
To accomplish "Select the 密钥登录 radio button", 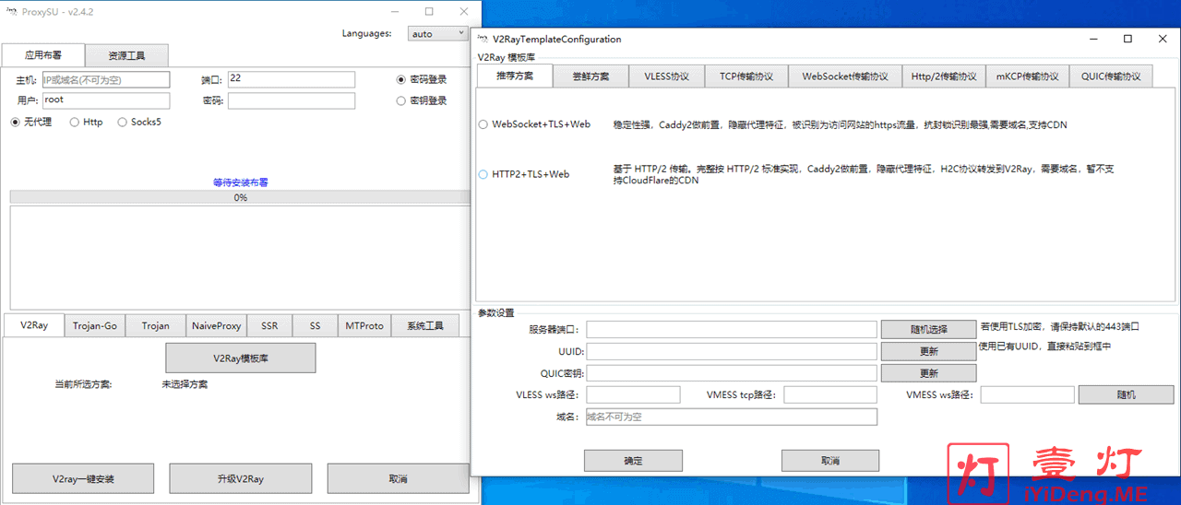I will (401, 101).
